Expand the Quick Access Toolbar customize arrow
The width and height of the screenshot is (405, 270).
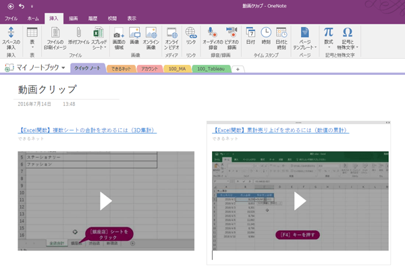pos(32,6)
